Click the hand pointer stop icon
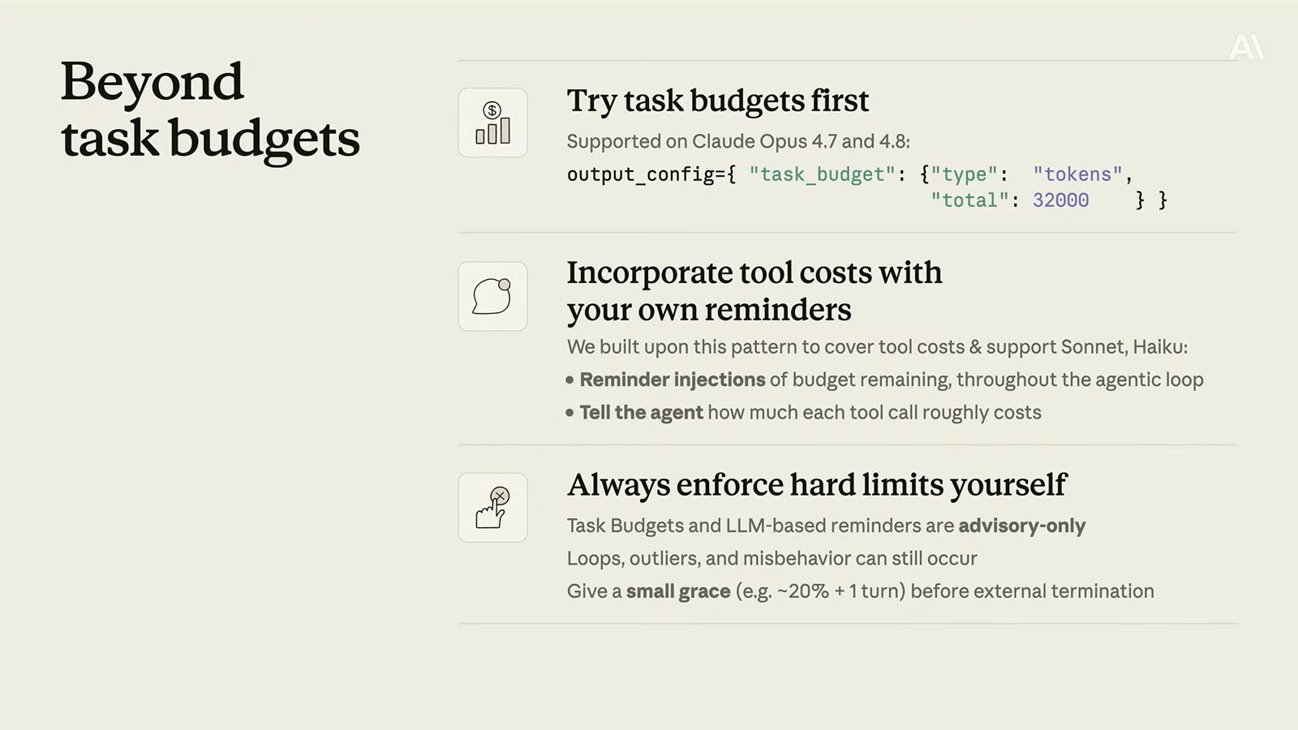This screenshot has width=1298, height=730. pos(492,508)
